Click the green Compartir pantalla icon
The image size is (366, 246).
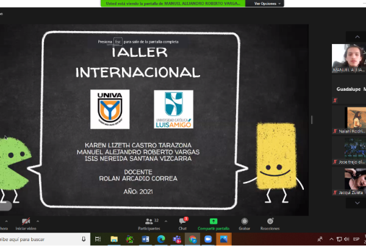[213, 221]
